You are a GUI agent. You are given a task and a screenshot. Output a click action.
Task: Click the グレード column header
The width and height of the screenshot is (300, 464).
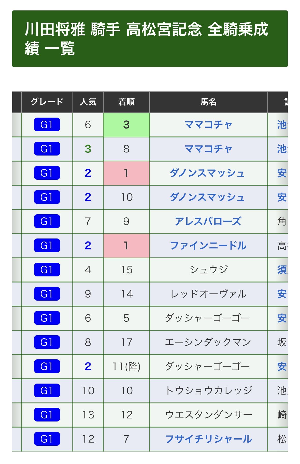pos(47,102)
